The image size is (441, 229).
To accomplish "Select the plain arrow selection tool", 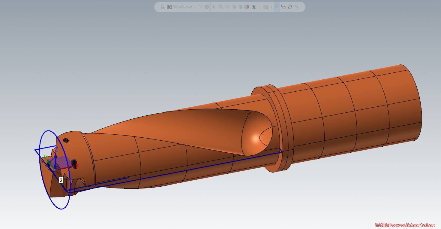I will [x=214, y=7].
